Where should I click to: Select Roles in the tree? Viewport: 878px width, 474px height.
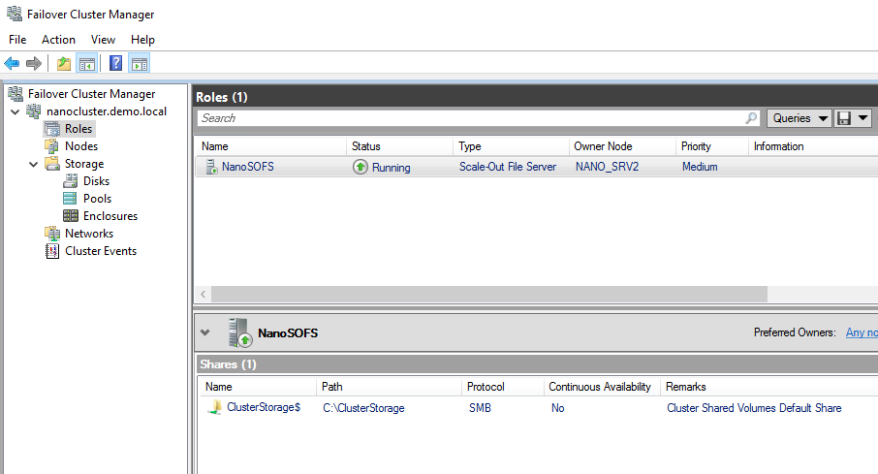(78, 129)
